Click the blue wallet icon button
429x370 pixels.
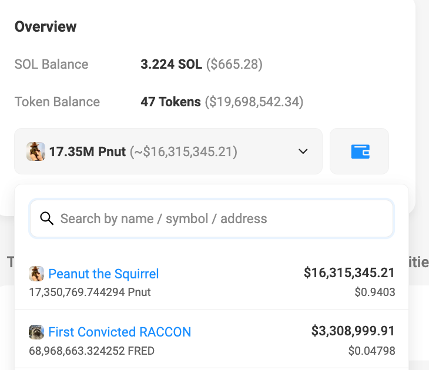pyautogui.click(x=360, y=152)
